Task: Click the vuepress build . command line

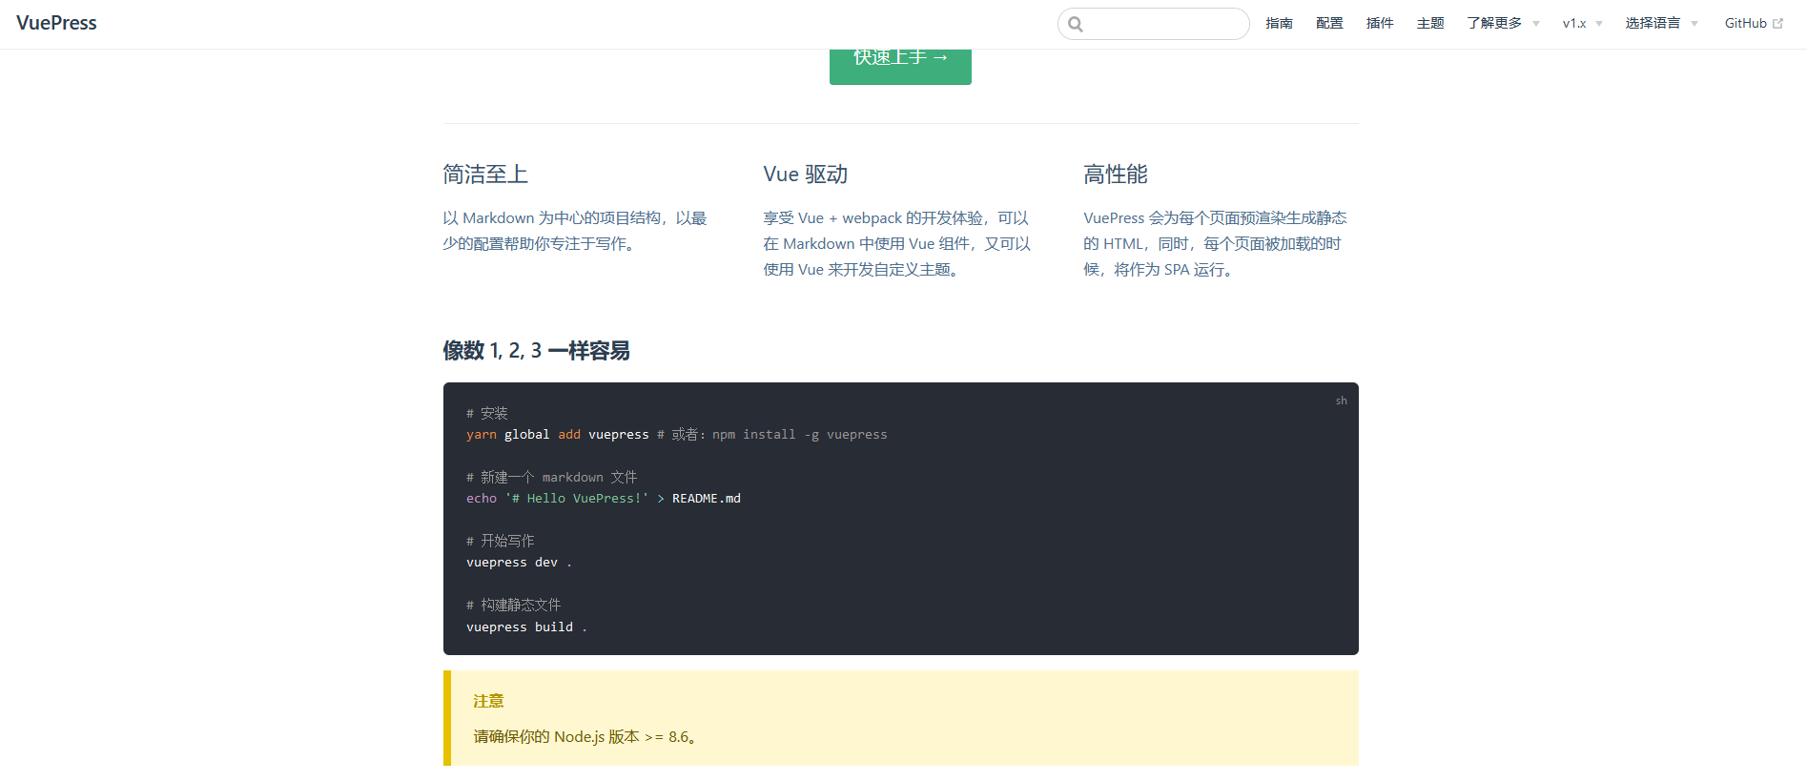Action: click(x=526, y=627)
